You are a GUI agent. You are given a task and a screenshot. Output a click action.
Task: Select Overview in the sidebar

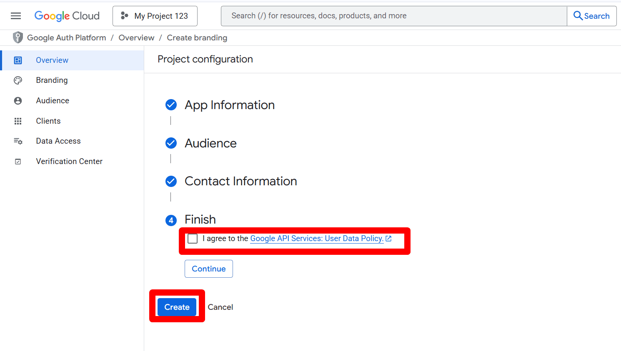click(72, 60)
